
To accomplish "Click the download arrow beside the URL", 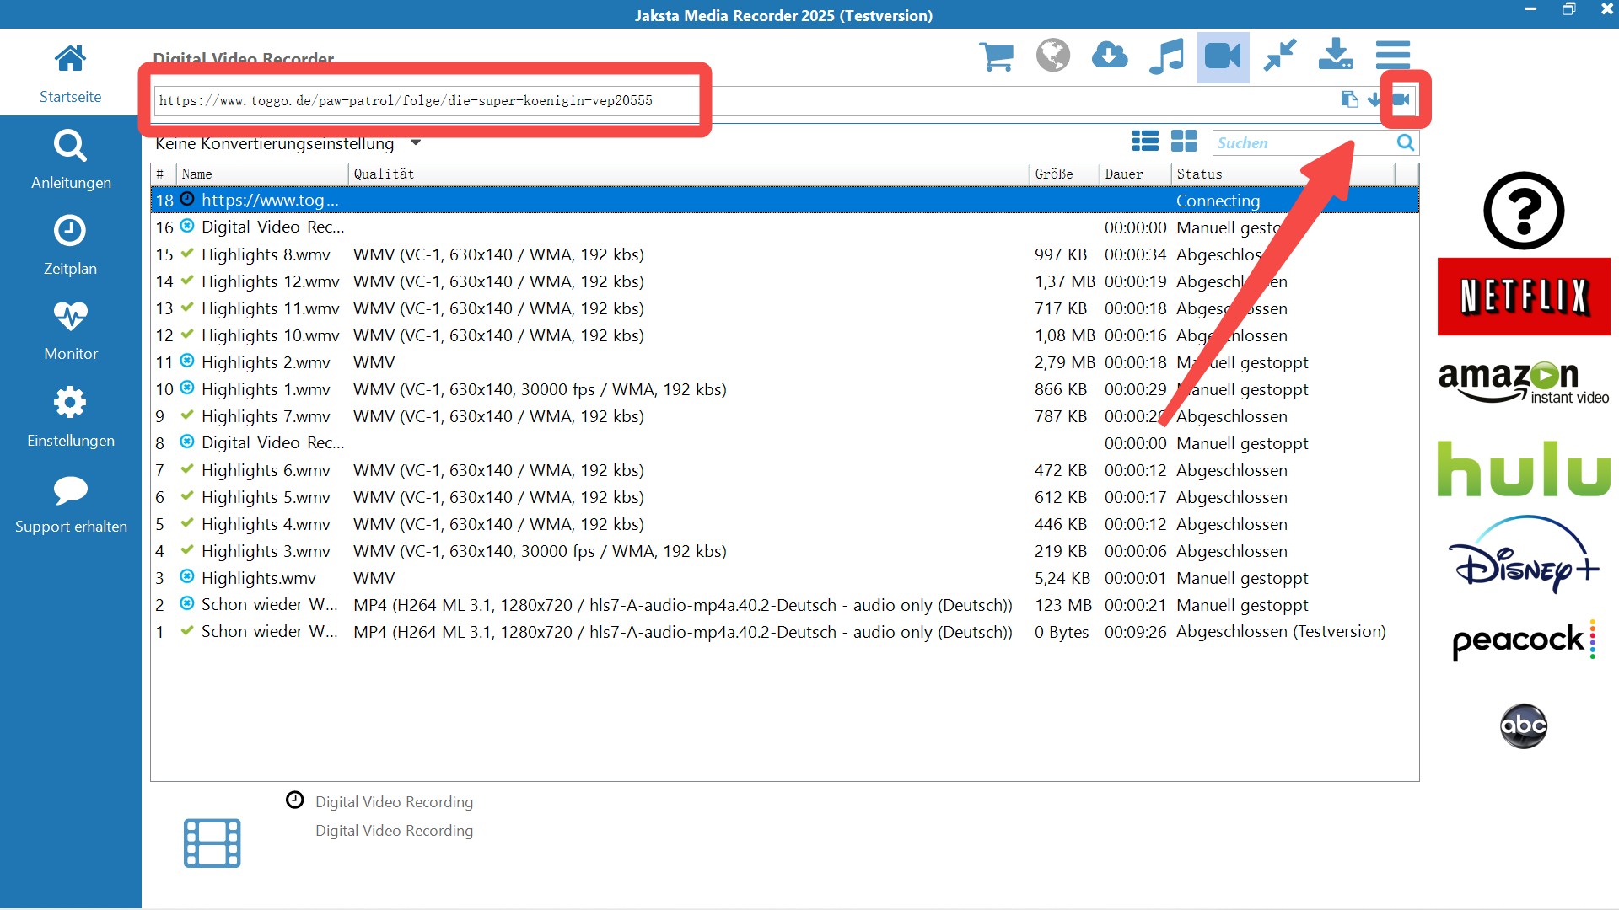I will pyautogui.click(x=1374, y=99).
